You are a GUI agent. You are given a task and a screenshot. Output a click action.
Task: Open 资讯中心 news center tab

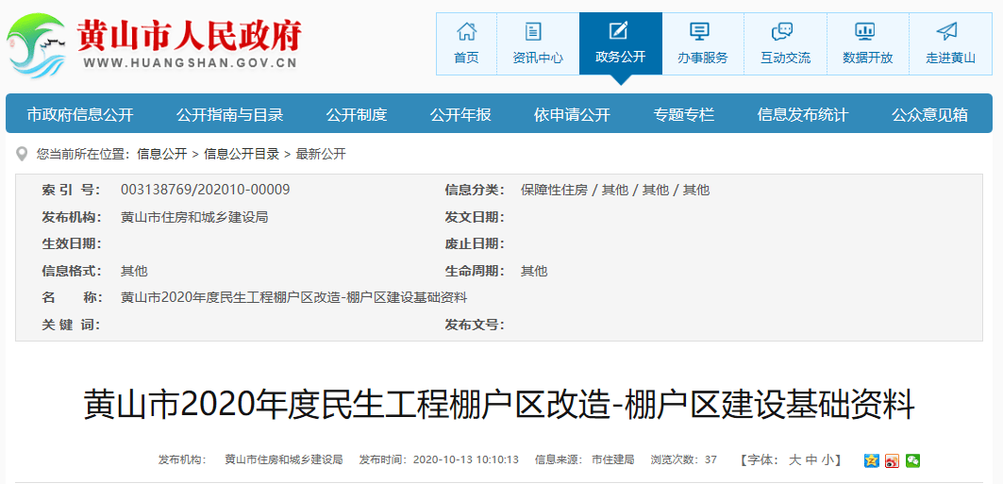(538, 43)
